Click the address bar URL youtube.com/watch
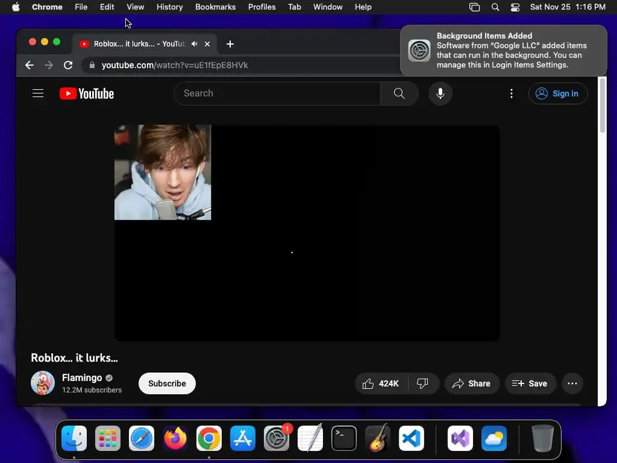Screen dimensions: 617x463 coord(175,65)
